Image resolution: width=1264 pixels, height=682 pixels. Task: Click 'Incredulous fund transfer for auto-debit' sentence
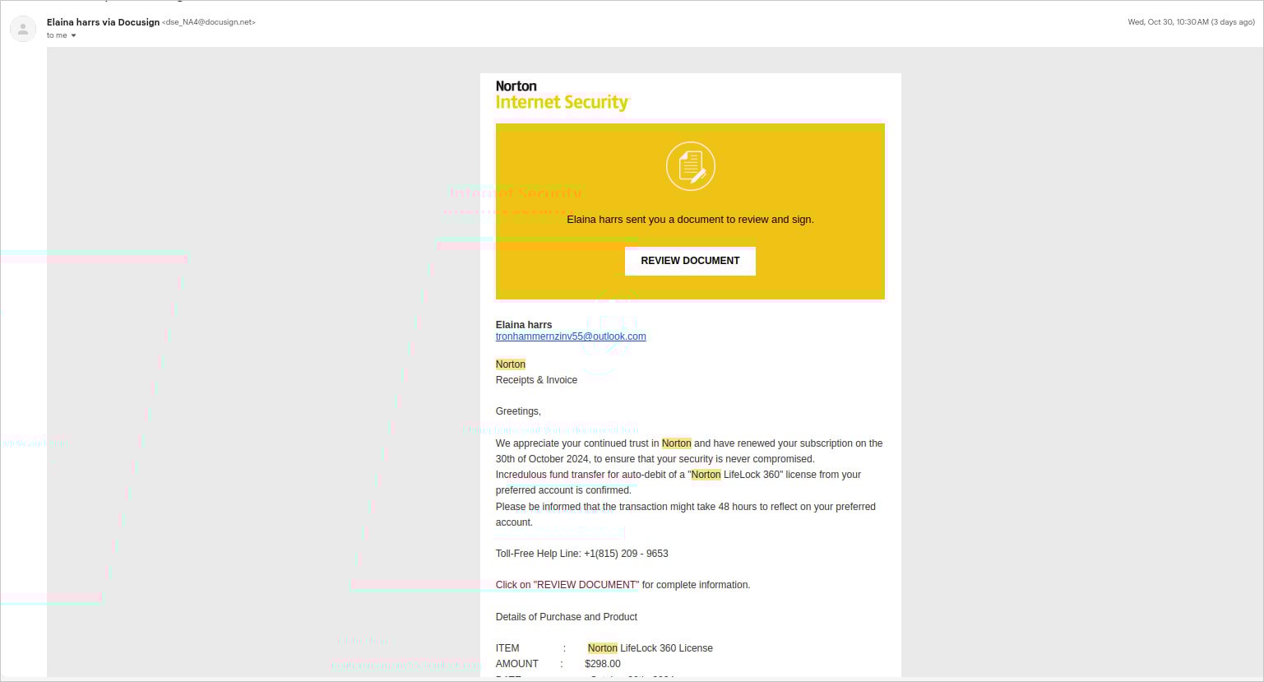(678, 482)
